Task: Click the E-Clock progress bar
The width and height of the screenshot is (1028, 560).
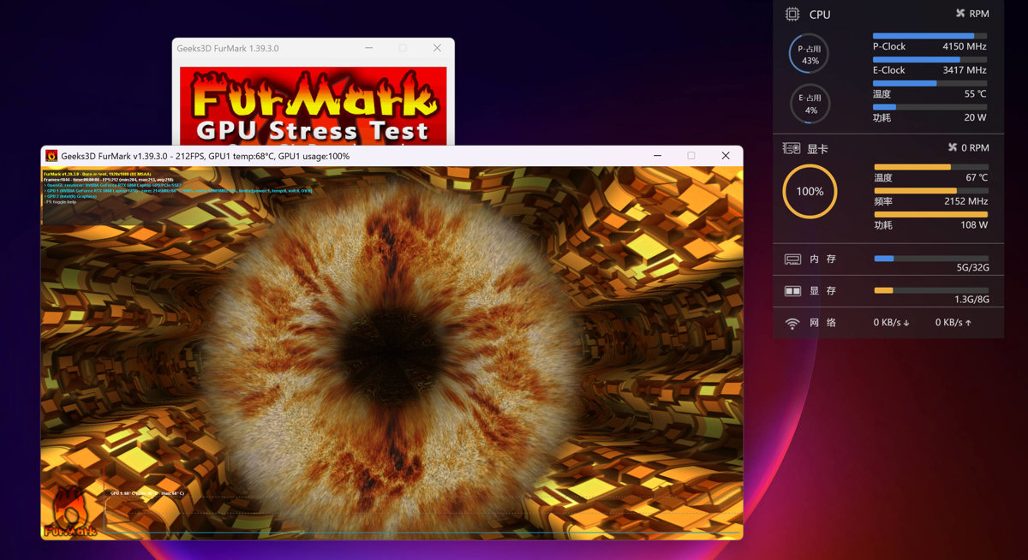Action: (x=930, y=59)
